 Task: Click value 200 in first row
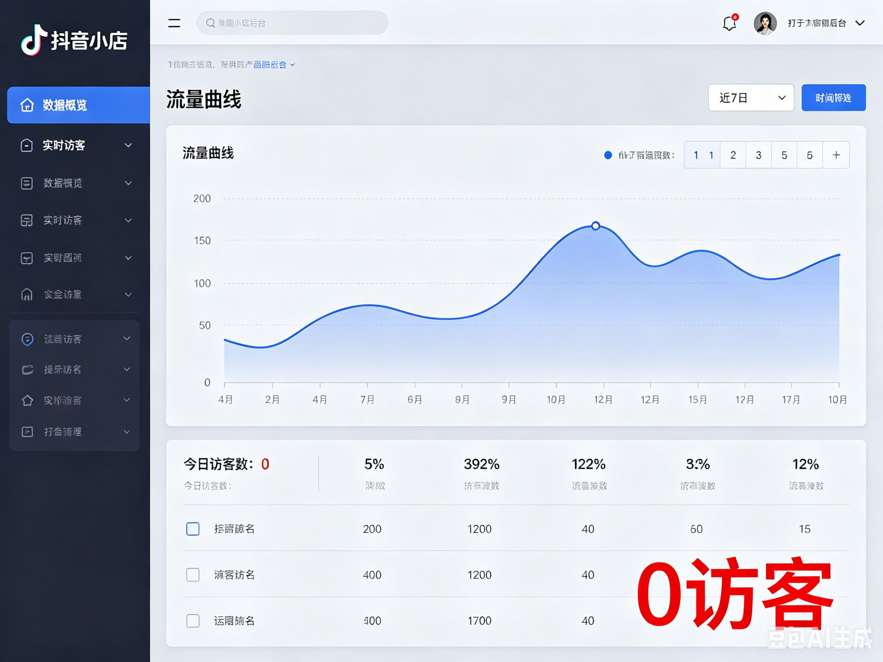coord(372,529)
